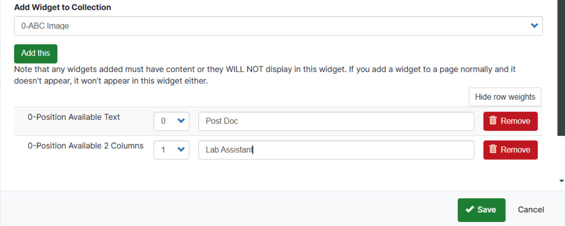Select the 0-Position Available Text row label
The height and width of the screenshot is (226, 565).
pyautogui.click(x=74, y=117)
